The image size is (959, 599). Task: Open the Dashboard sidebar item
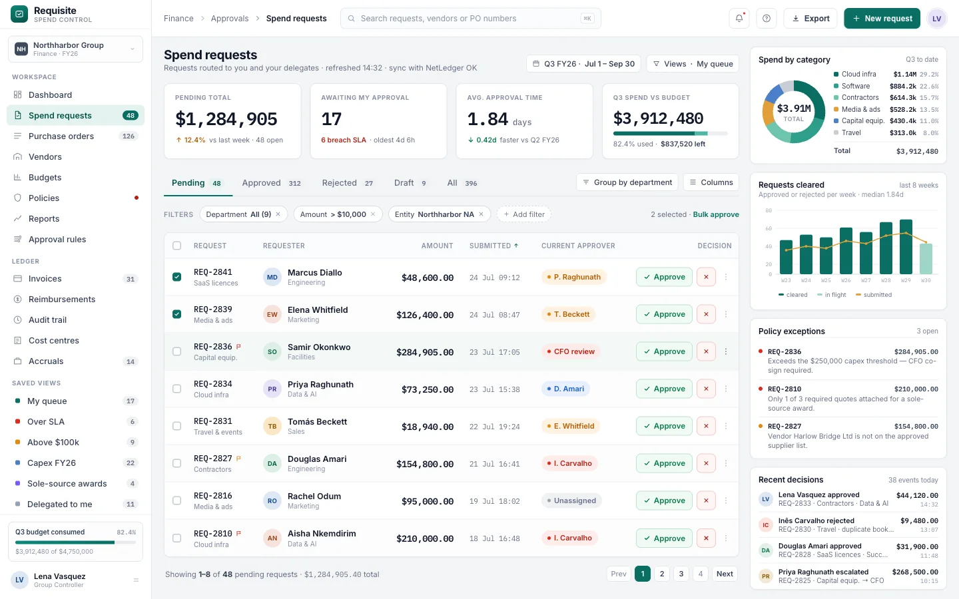tap(75, 95)
